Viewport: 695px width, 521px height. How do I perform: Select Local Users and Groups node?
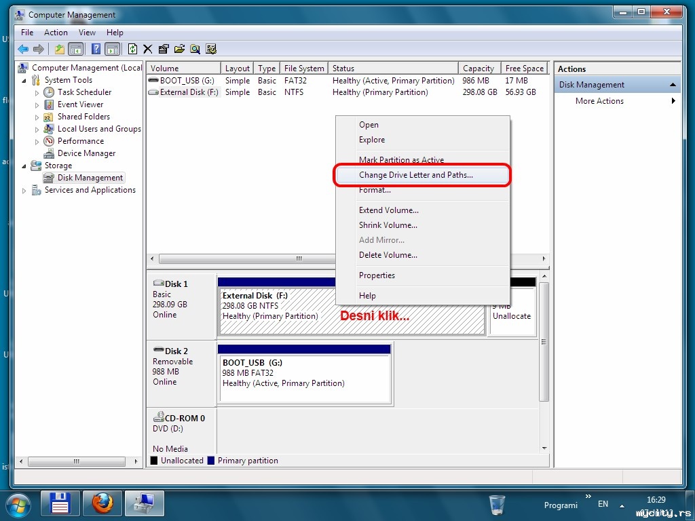tap(99, 129)
